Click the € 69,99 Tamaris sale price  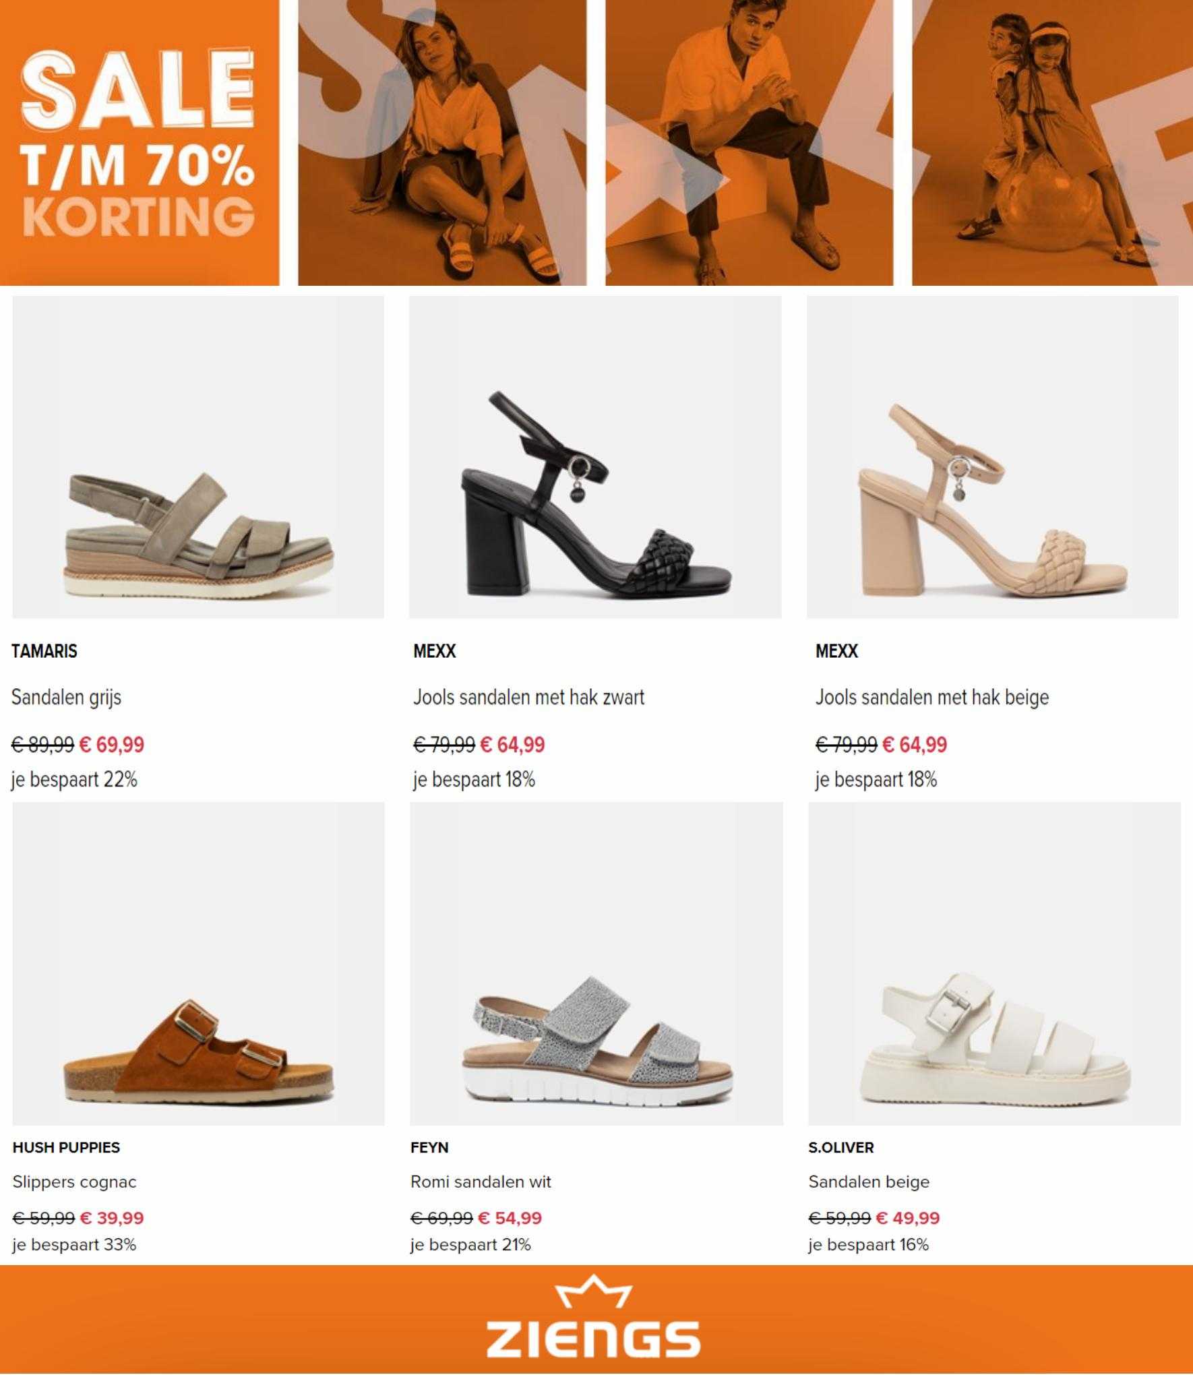[x=112, y=745]
